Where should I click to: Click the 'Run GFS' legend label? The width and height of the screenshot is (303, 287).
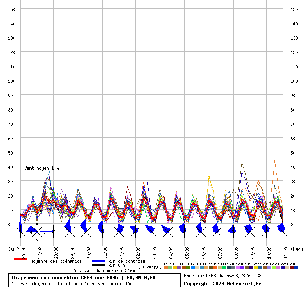117,265
